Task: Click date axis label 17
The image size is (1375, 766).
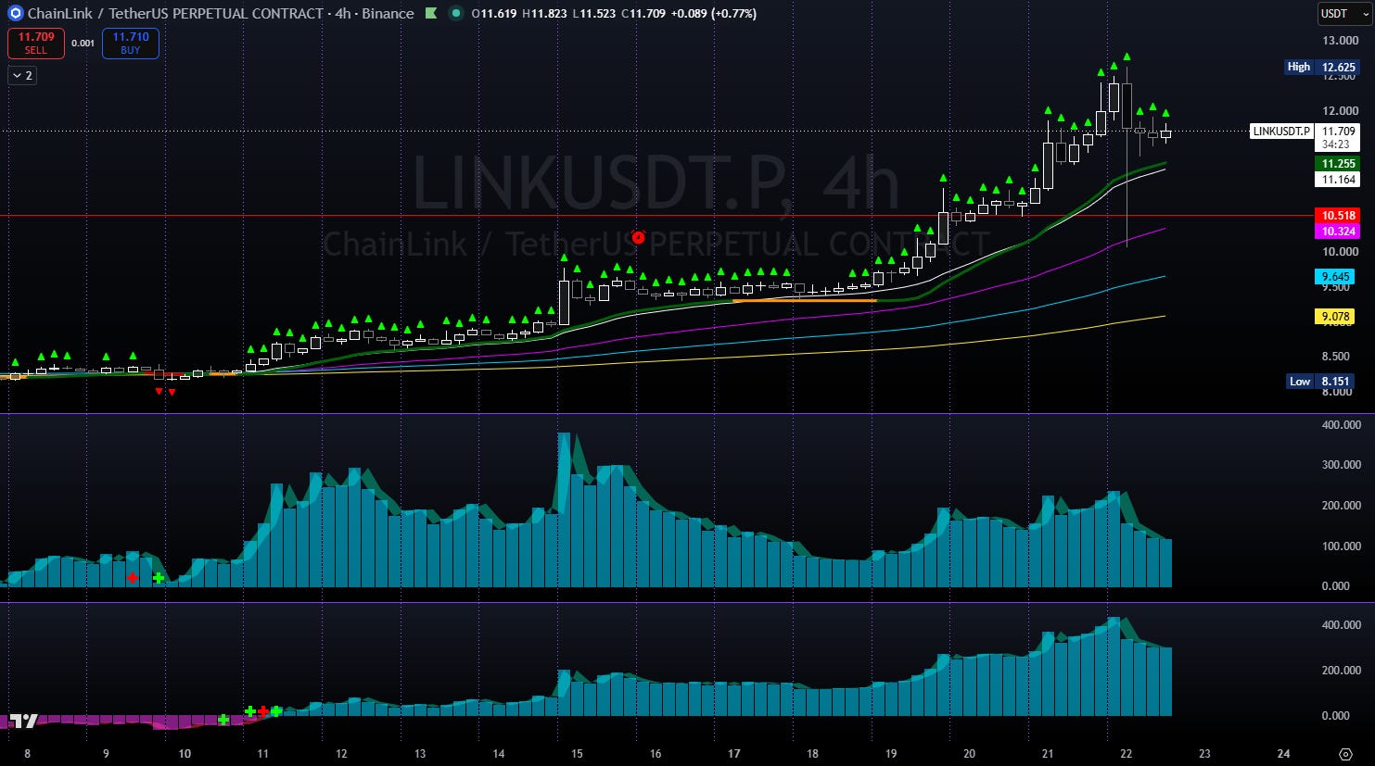Action: (733, 754)
